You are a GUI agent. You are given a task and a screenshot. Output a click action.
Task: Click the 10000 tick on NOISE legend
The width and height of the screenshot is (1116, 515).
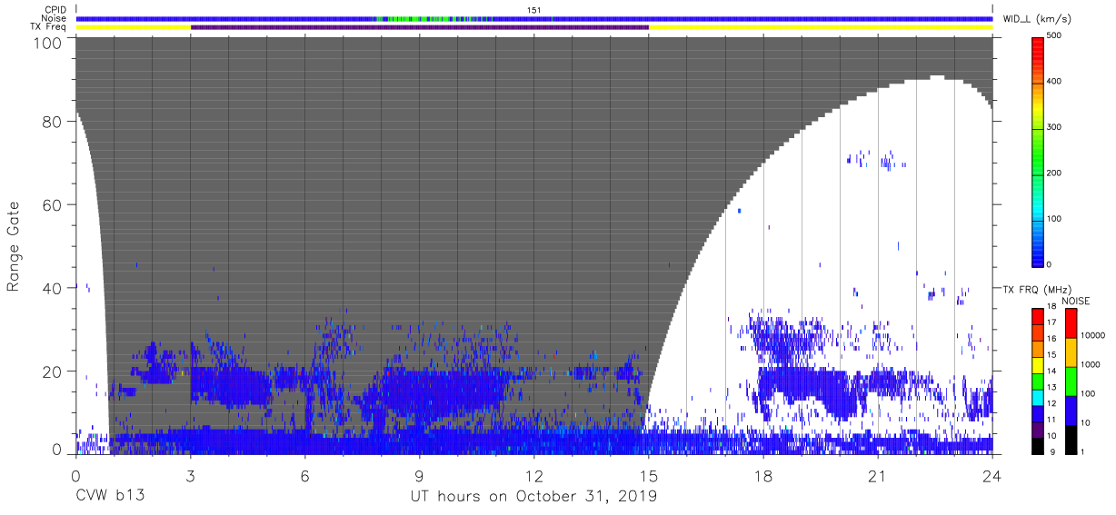[1092, 335]
